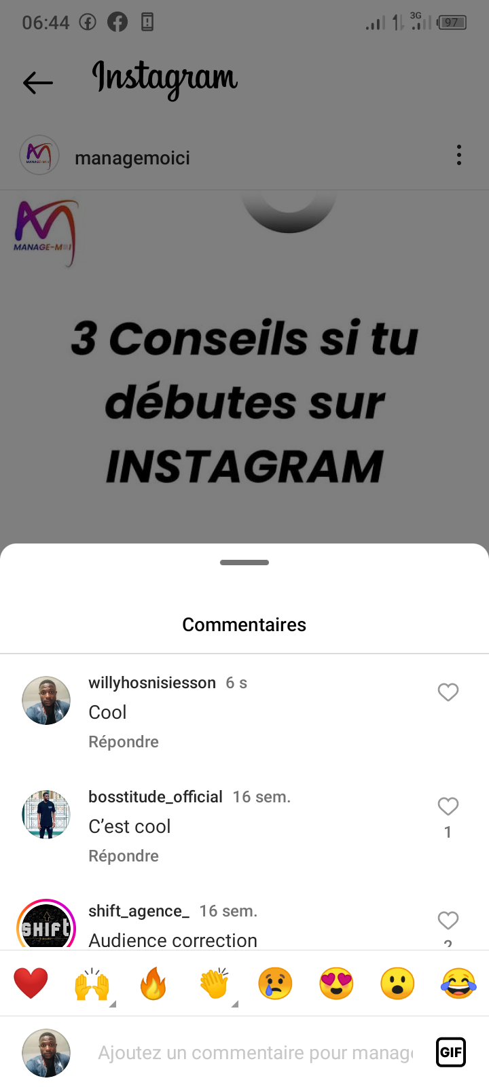Open shift_agence_ profile picture
This screenshot has width=489, height=1087.
(46, 925)
